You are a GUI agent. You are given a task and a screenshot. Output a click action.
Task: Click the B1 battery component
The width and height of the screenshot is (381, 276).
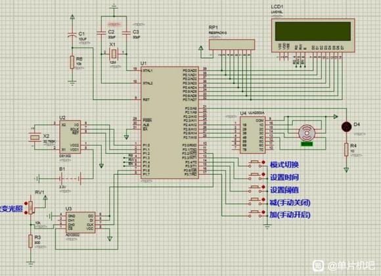(70, 179)
